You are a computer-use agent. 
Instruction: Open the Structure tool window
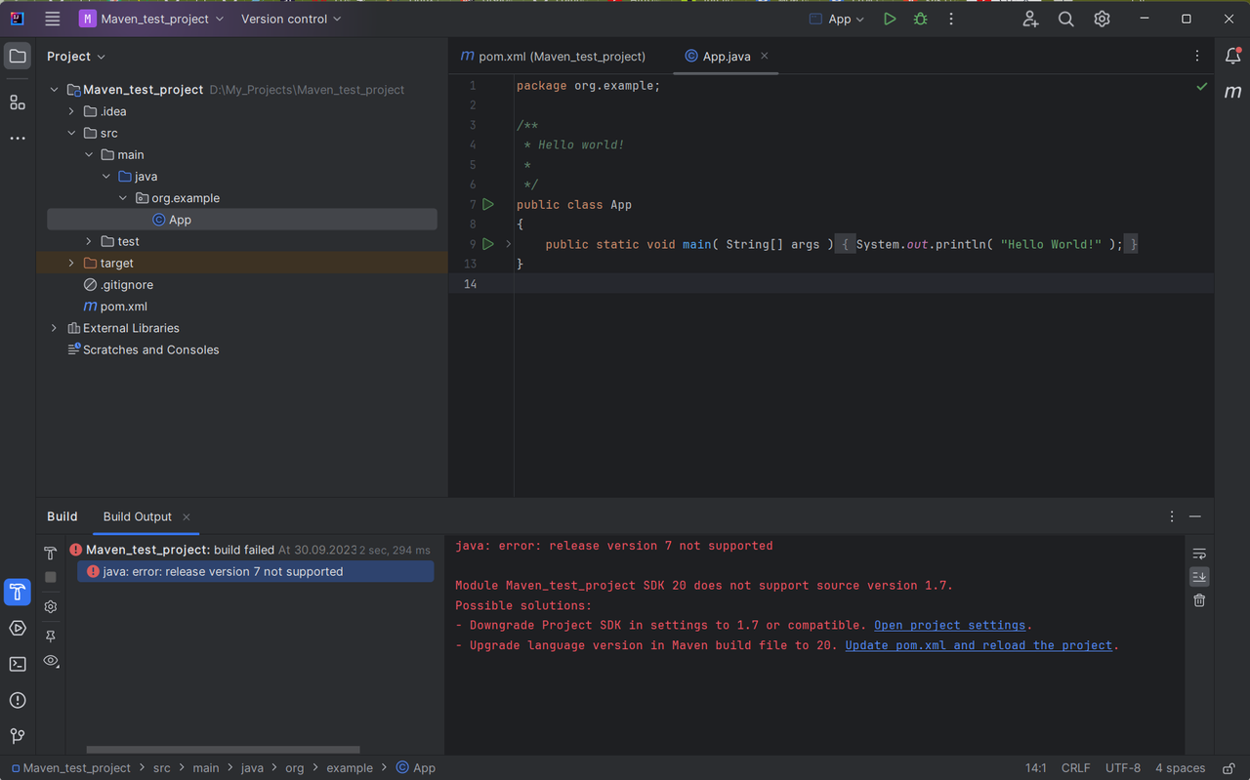point(17,102)
